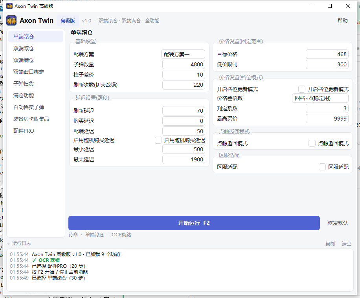Screen dimensions: 360x298
Task: Go to 自动售卖子弹 page
Action: coord(29,107)
